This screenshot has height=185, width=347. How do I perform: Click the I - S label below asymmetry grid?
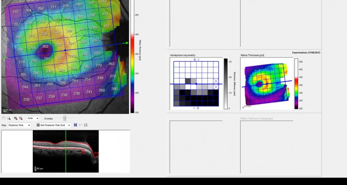coord(196,108)
